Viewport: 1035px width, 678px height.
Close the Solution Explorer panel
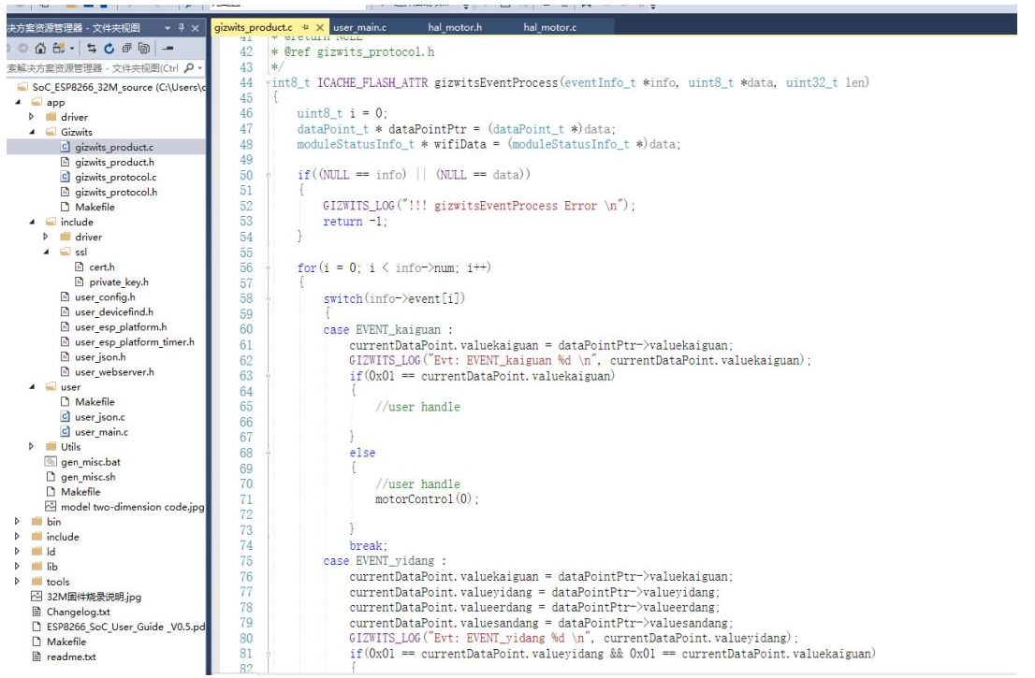pos(196,28)
